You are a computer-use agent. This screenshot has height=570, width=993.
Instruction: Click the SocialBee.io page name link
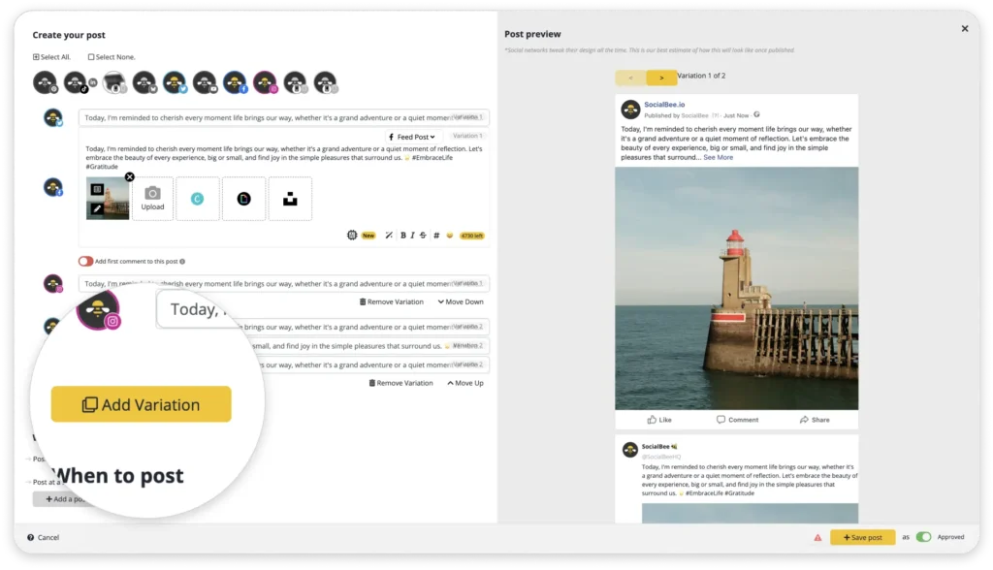coord(664,105)
